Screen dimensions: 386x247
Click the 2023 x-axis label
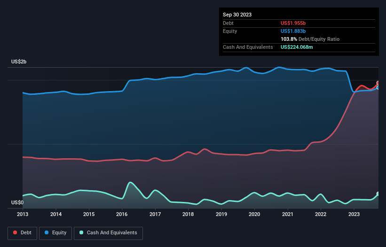pyautogui.click(x=354, y=214)
